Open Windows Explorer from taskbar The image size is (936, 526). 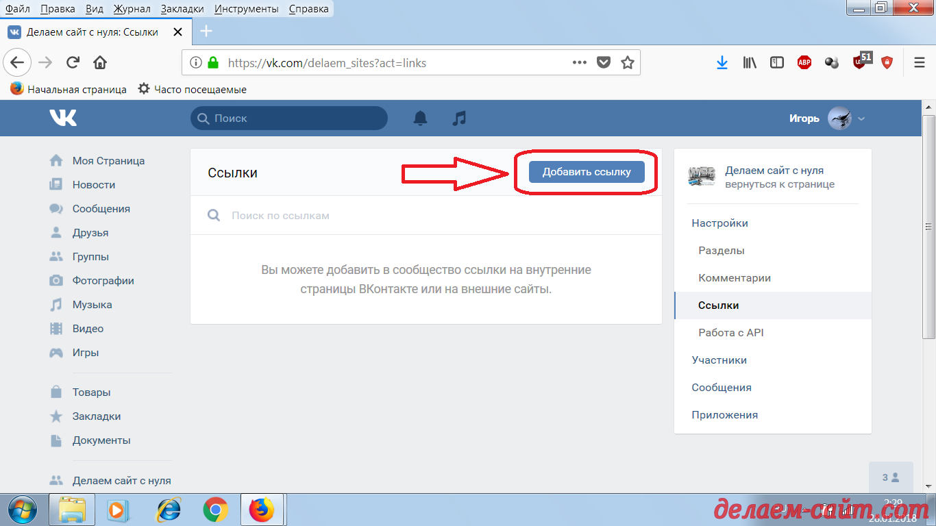pyautogui.click(x=72, y=510)
